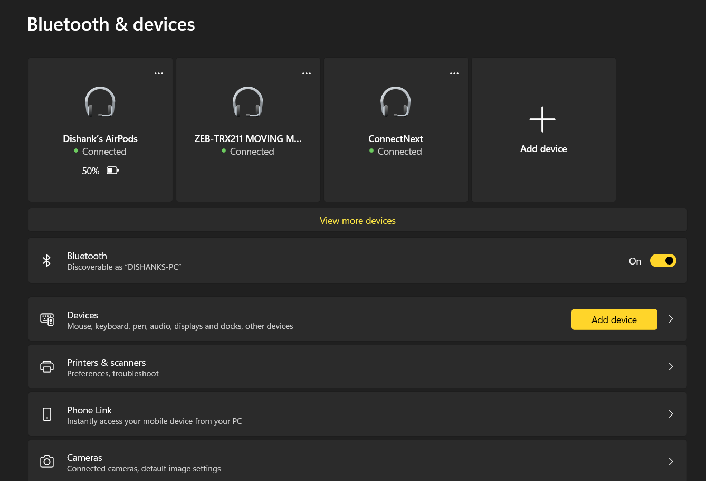The width and height of the screenshot is (706, 481).
Task: Expand Phone Link with its right arrow
Action: 671,414
